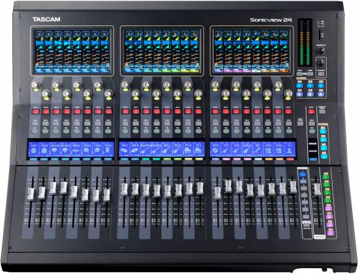Tap the kick drum icon on channel 1 scribble strip

pyautogui.click(x=33, y=150)
